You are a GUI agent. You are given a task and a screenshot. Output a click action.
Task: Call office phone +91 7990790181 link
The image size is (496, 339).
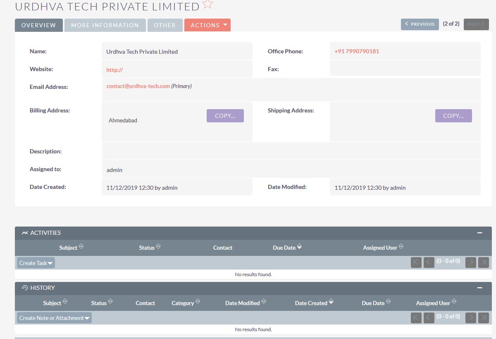[x=357, y=51]
